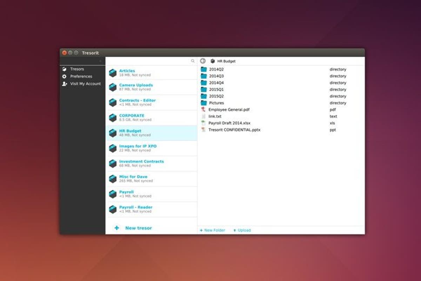421x281 pixels.
Task: Follow the Visit My Account link
Action: point(85,84)
